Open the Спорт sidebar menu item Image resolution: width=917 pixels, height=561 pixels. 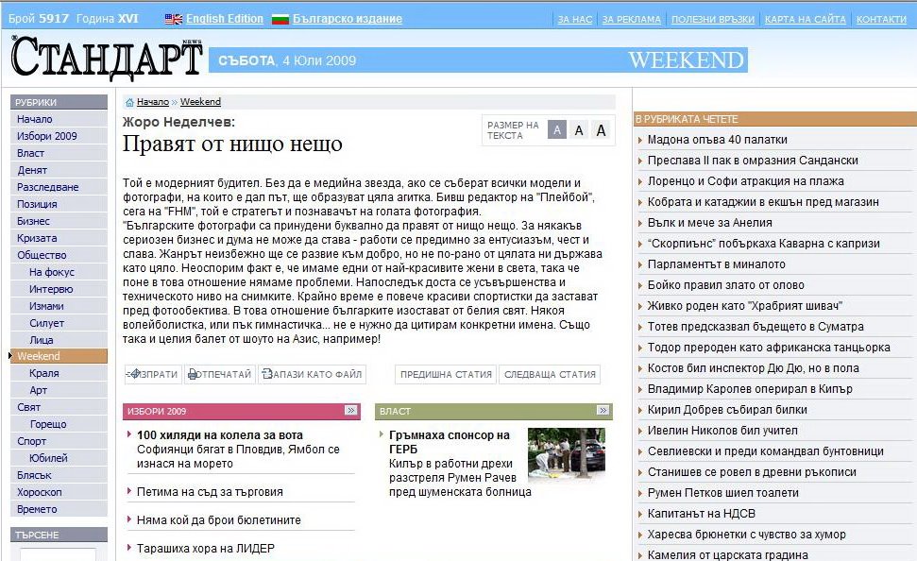tap(31, 441)
